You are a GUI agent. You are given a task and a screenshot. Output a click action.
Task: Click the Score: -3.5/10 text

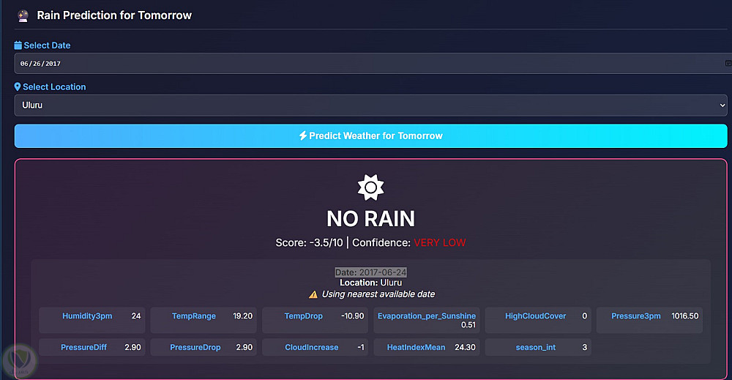click(309, 243)
